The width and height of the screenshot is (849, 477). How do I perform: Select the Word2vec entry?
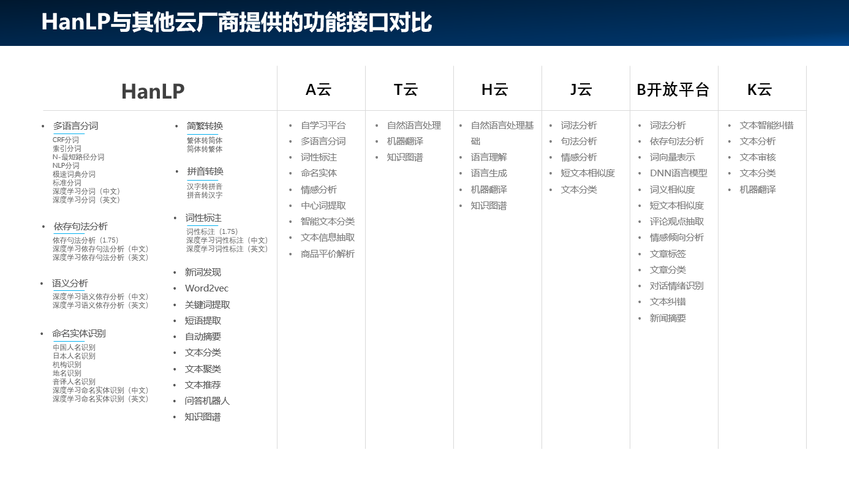pyautogui.click(x=206, y=288)
